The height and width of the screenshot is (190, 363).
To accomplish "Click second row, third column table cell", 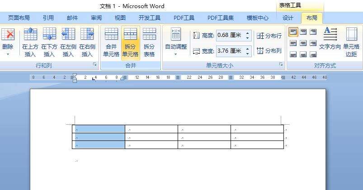I will tap(204, 137).
